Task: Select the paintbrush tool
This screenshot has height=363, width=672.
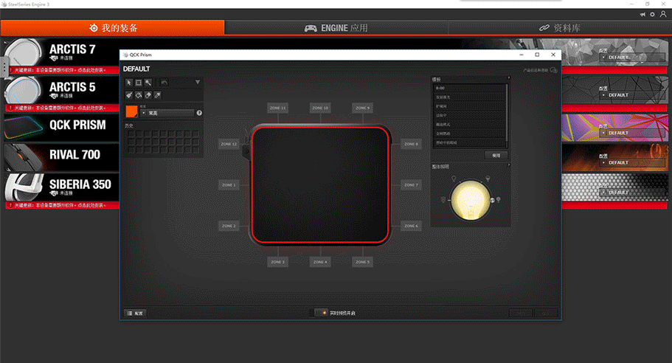Action: coord(129,95)
